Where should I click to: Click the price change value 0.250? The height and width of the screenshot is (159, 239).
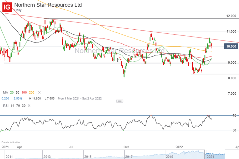(x=5, y=98)
